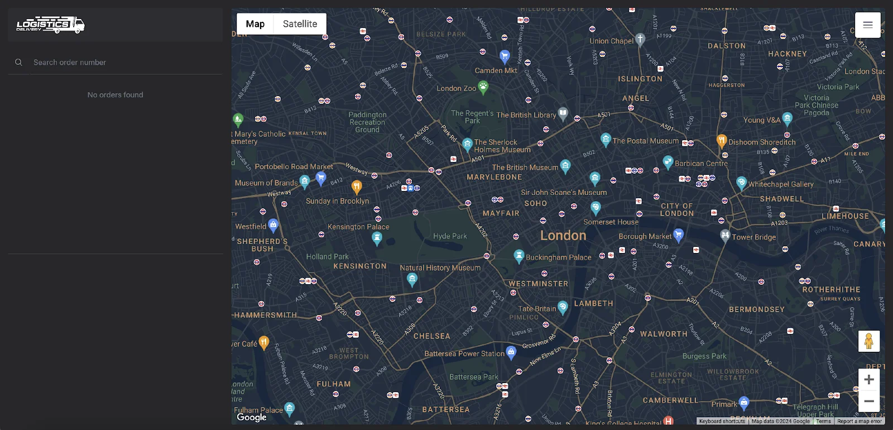Select the Westfield shopping marker
893x430 pixels.
[273, 225]
